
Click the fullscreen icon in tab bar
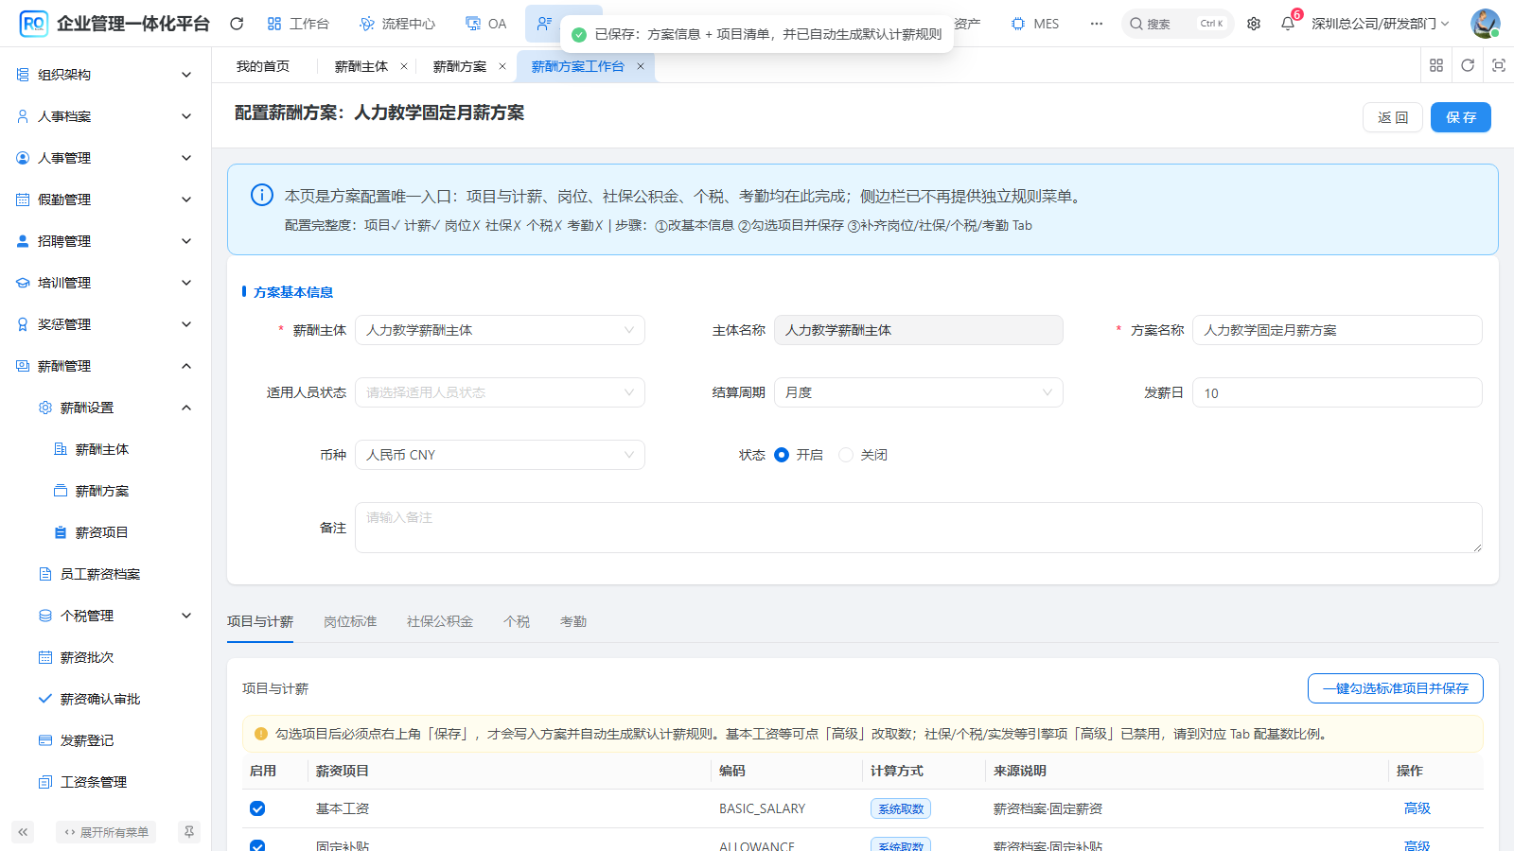tap(1499, 65)
